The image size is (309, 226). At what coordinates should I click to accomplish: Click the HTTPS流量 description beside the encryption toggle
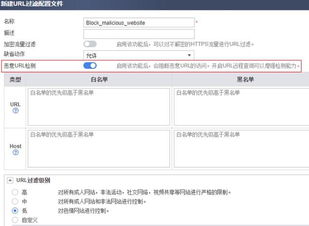pyautogui.click(x=185, y=44)
